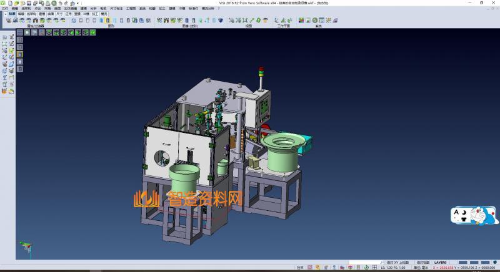
Task: Open the LAYER0 layer selector in the status bar
Action: click(x=441, y=263)
